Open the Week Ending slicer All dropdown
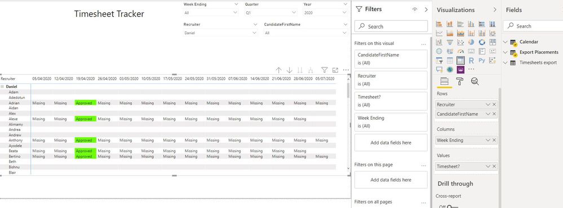The height and width of the screenshot is (208, 563). [236, 12]
